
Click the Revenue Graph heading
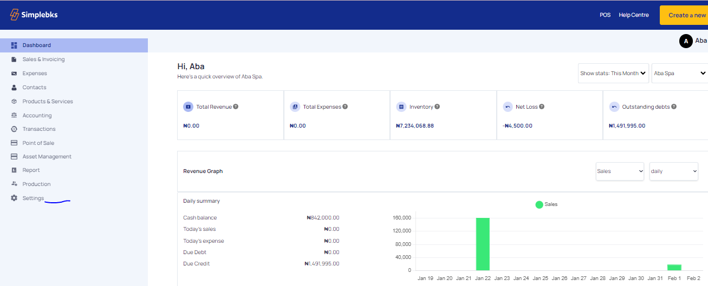coord(203,171)
